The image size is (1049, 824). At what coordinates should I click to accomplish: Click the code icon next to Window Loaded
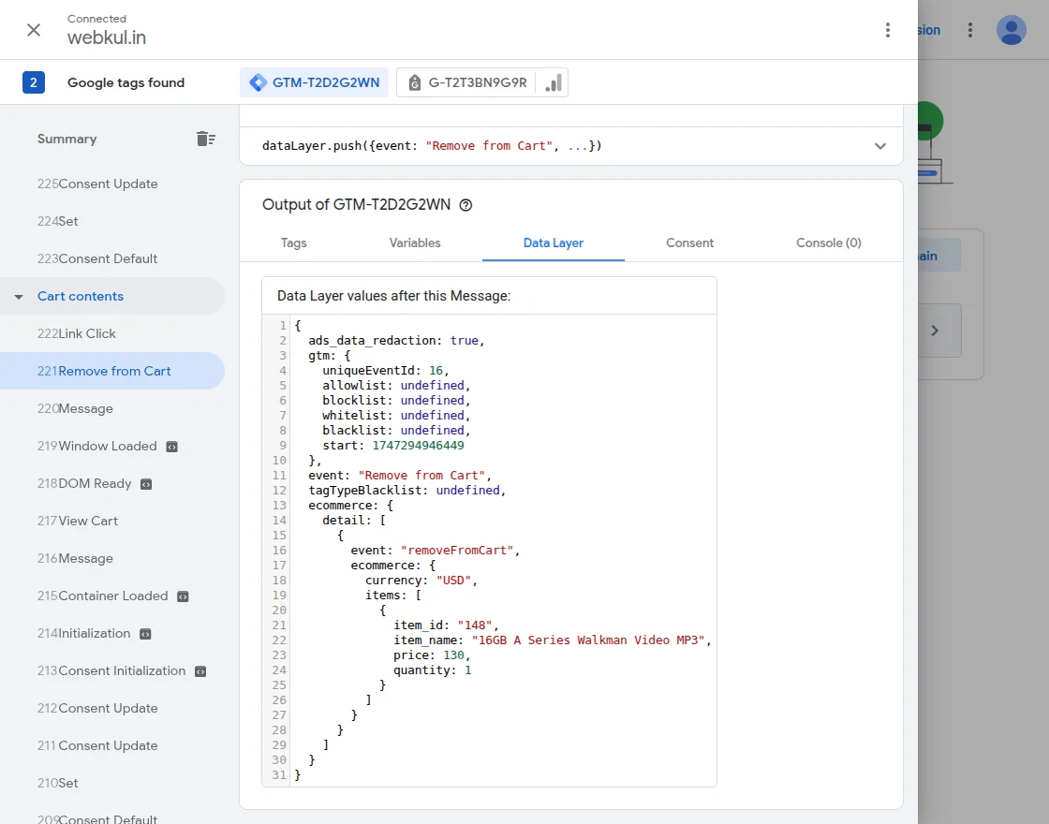click(172, 447)
